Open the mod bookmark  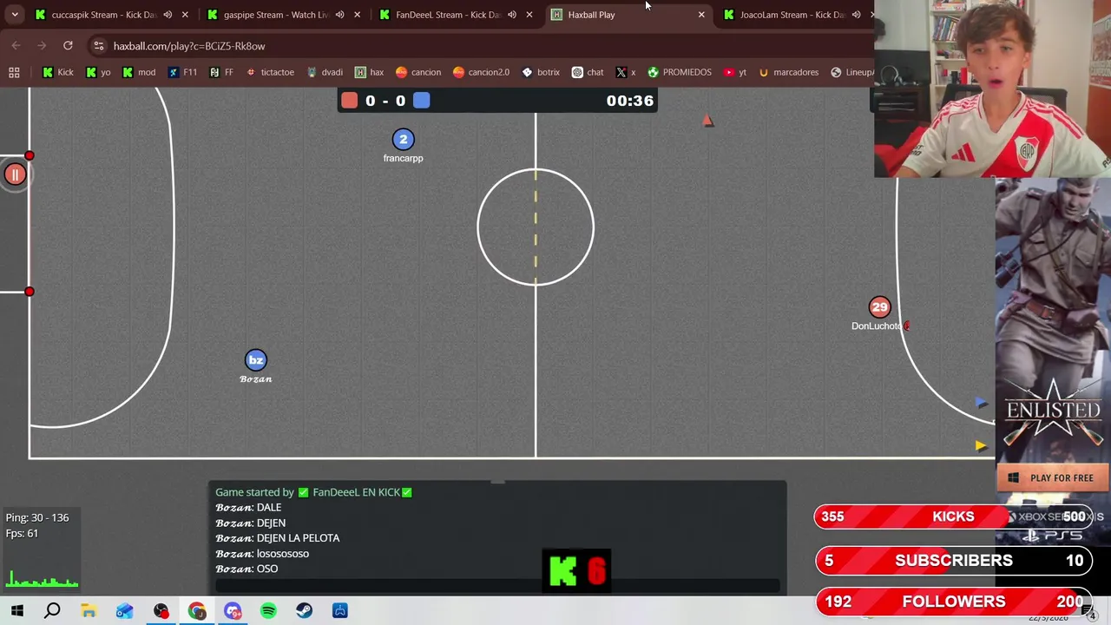point(139,72)
